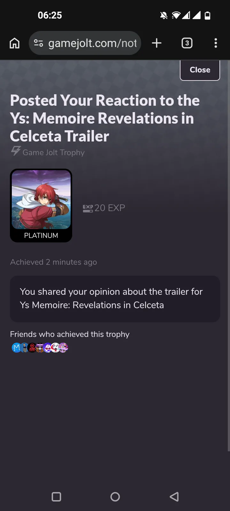The height and width of the screenshot is (511, 230).
Task: Open the last purple-haired friend avatar
Action: (63, 347)
